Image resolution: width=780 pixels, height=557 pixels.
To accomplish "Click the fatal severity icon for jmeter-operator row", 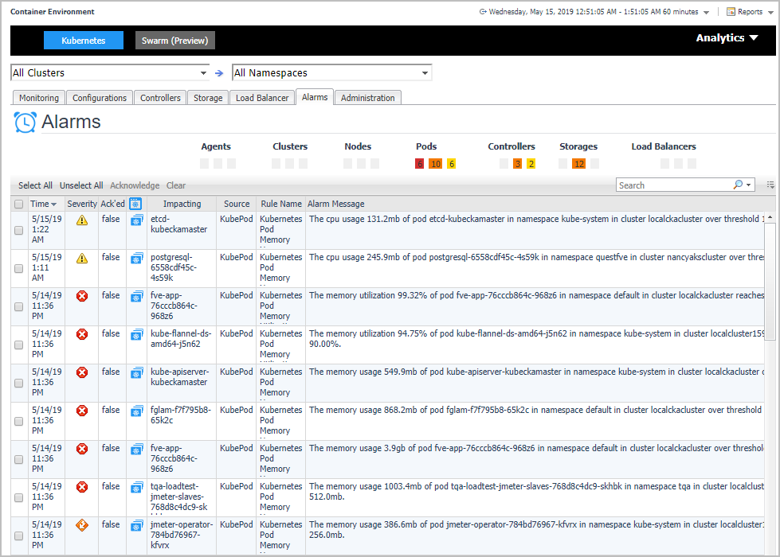I will pos(81,525).
